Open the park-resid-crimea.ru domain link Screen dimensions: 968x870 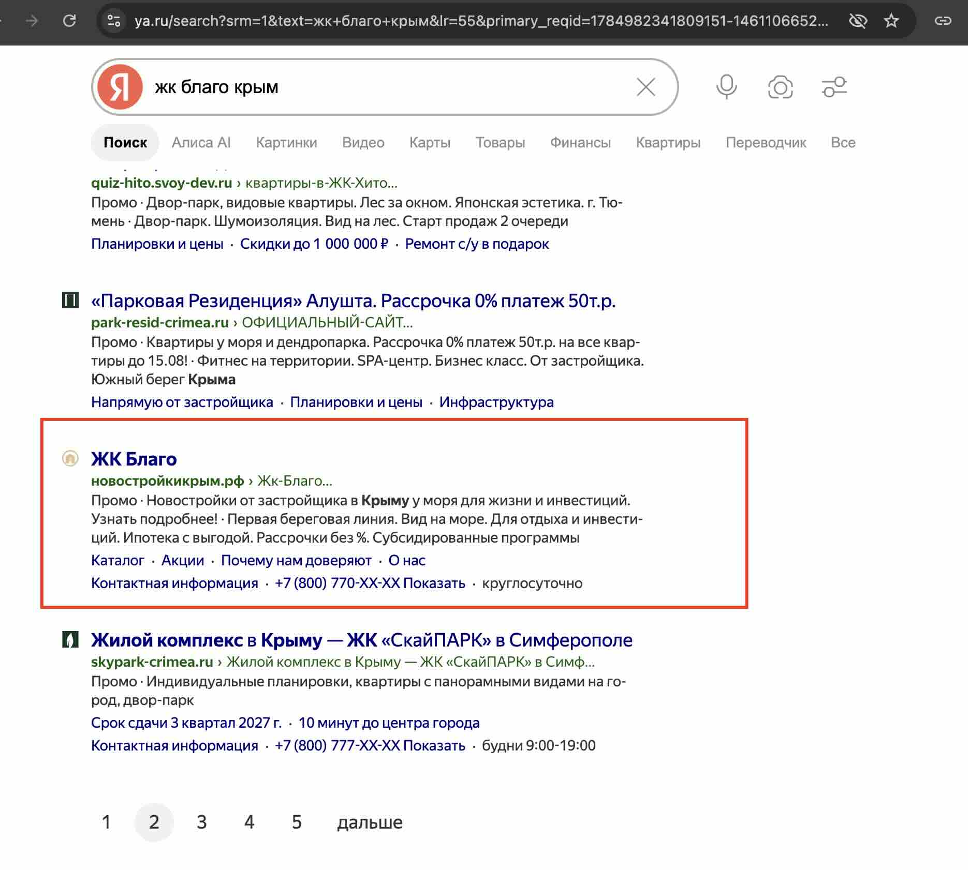[160, 322]
